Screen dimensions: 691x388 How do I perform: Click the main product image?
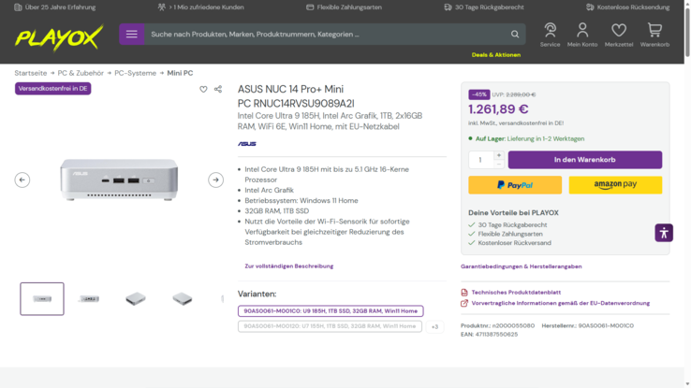(119, 180)
